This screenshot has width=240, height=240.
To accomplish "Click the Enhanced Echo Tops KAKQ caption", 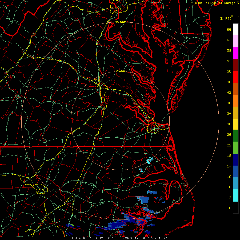I will pos(121,238).
